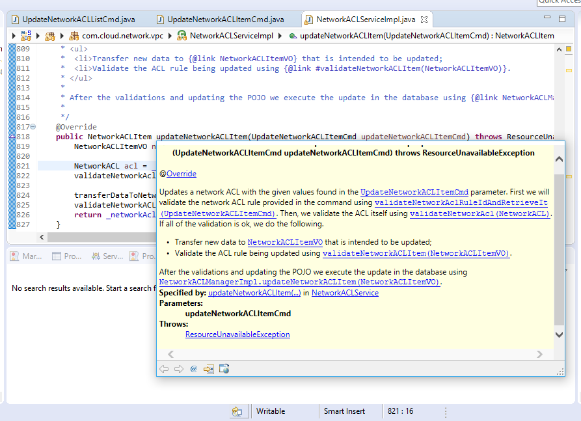Click the NetworkACLServiceImpl class icon in breadcrumb
Screen dimensions: 581x421
(x=182, y=36)
